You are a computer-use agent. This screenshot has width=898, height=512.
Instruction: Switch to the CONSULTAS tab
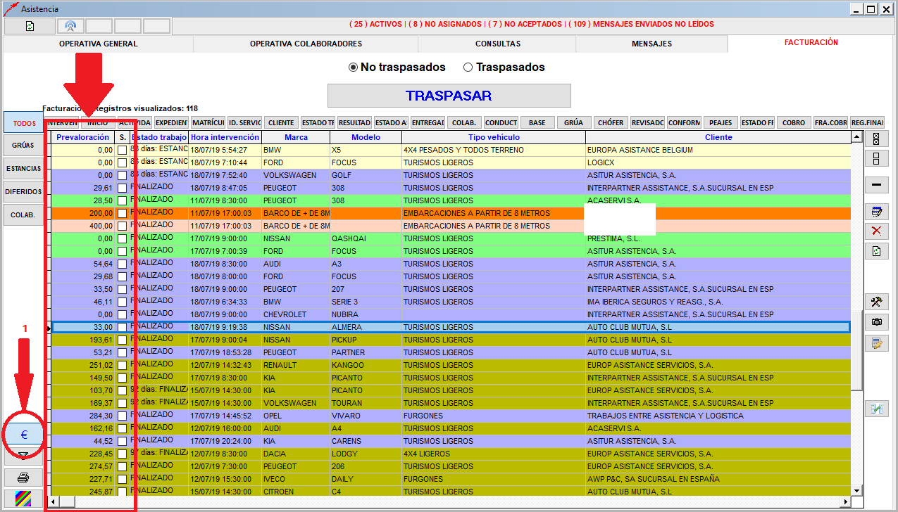[497, 44]
